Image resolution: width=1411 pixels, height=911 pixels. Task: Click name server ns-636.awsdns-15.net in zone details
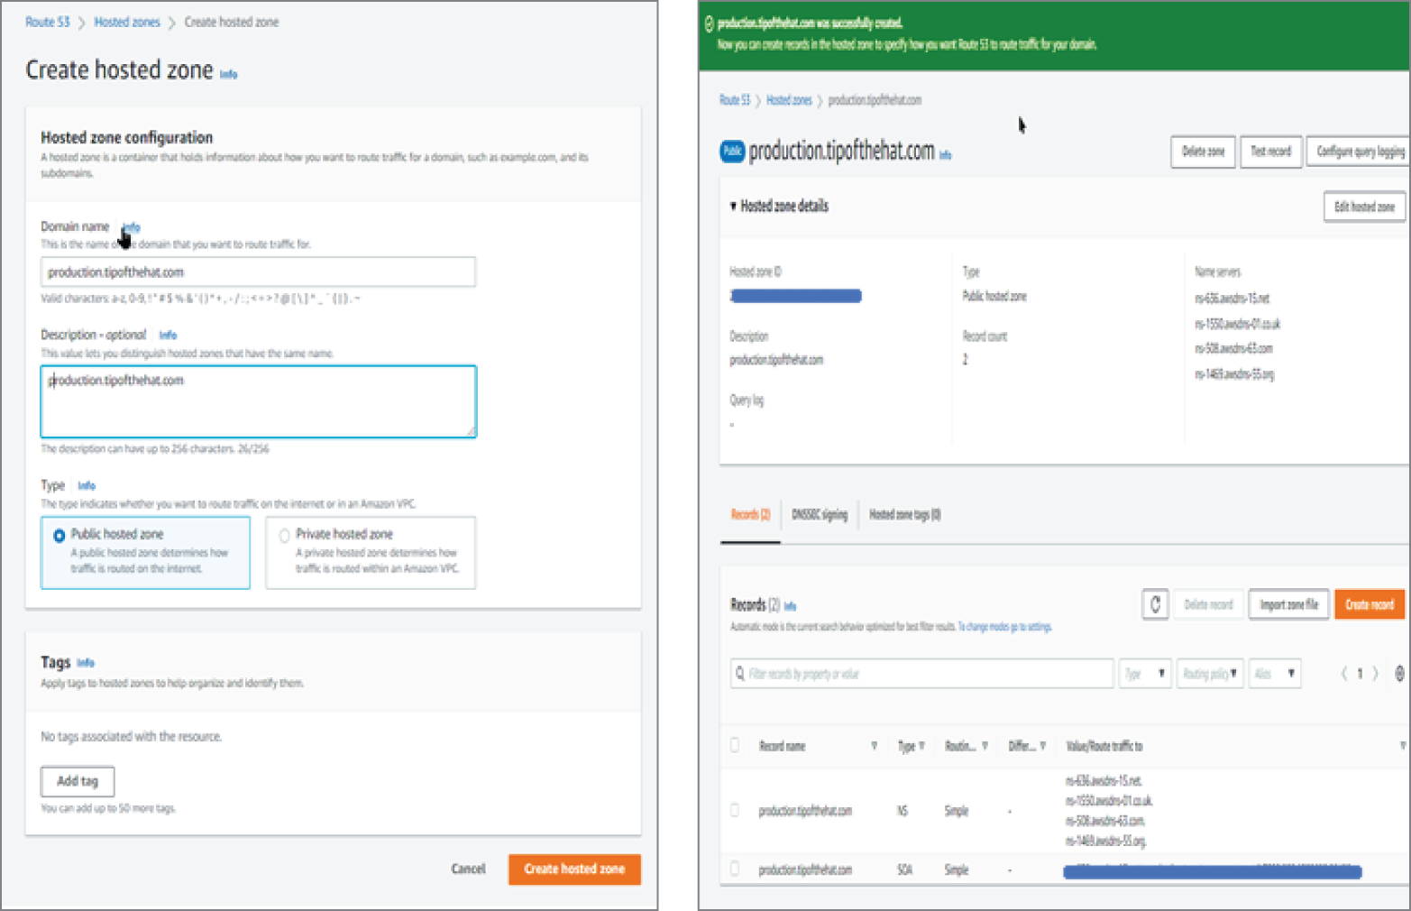[x=1232, y=298]
